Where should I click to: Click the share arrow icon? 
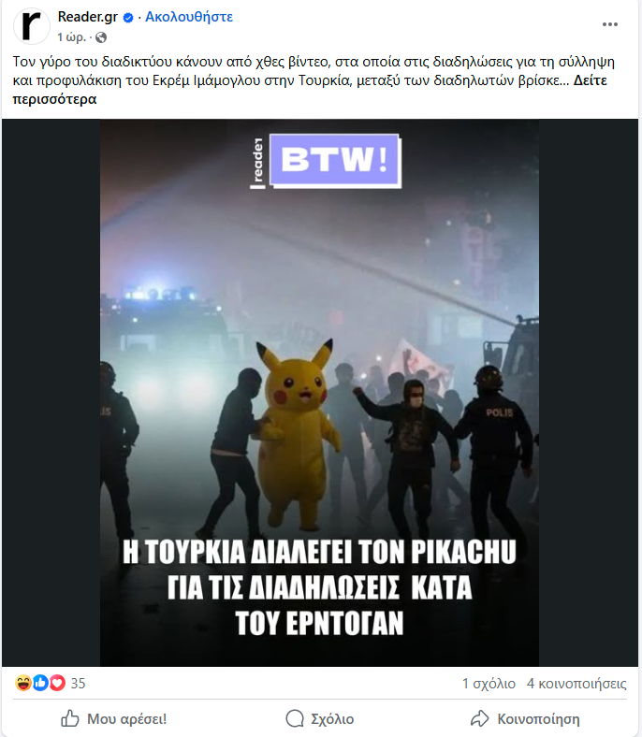coord(480,718)
